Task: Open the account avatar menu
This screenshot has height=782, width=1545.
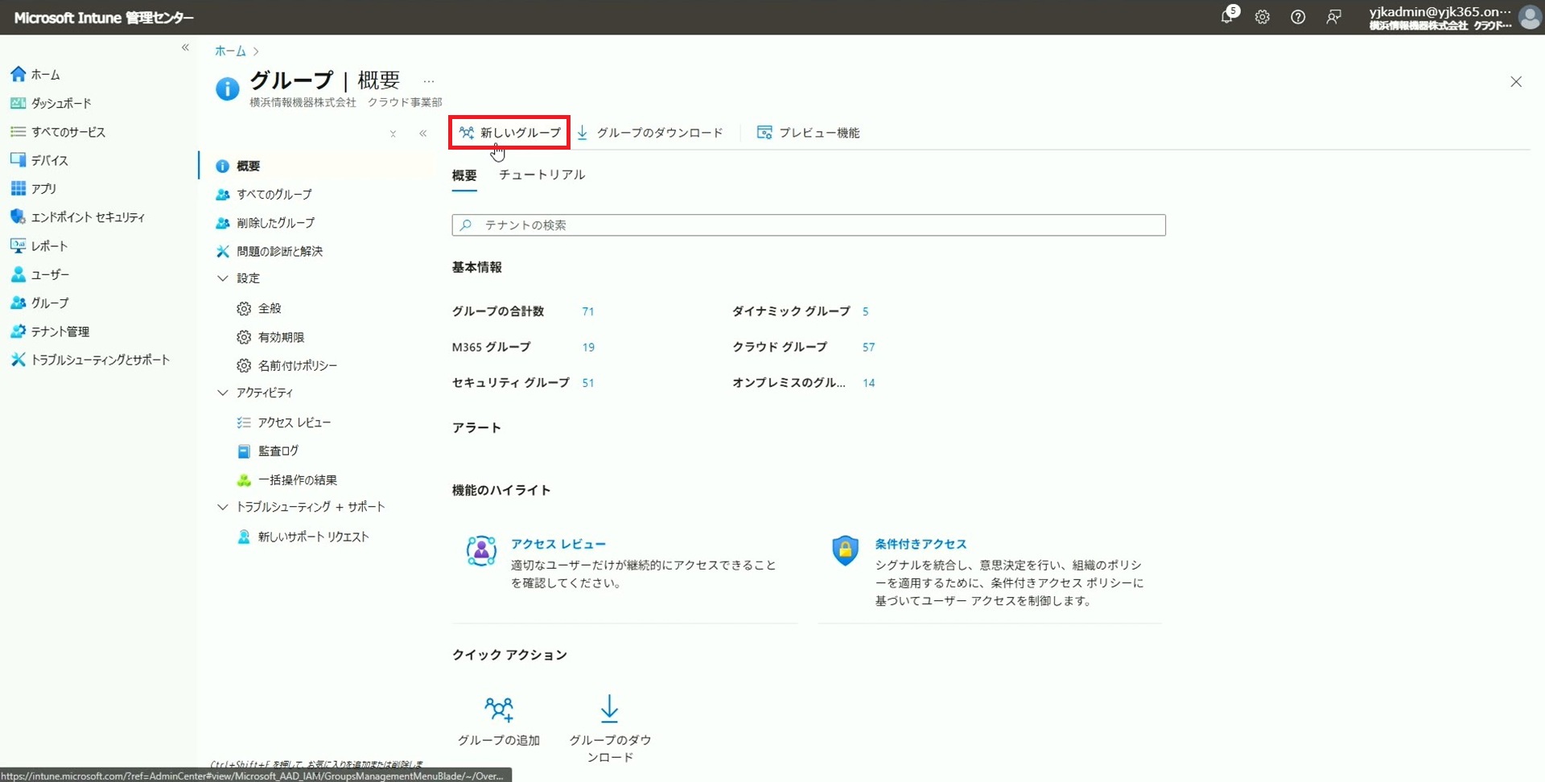Action: coord(1531,17)
